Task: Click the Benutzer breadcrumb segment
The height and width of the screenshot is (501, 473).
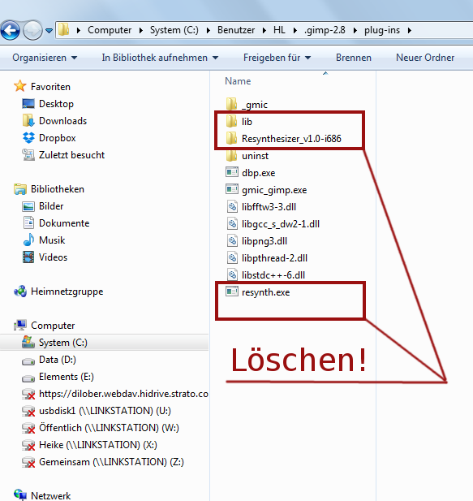Action: click(x=236, y=30)
